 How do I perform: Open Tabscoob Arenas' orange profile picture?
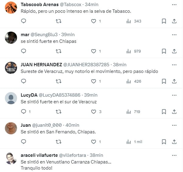click(x=11, y=8)
